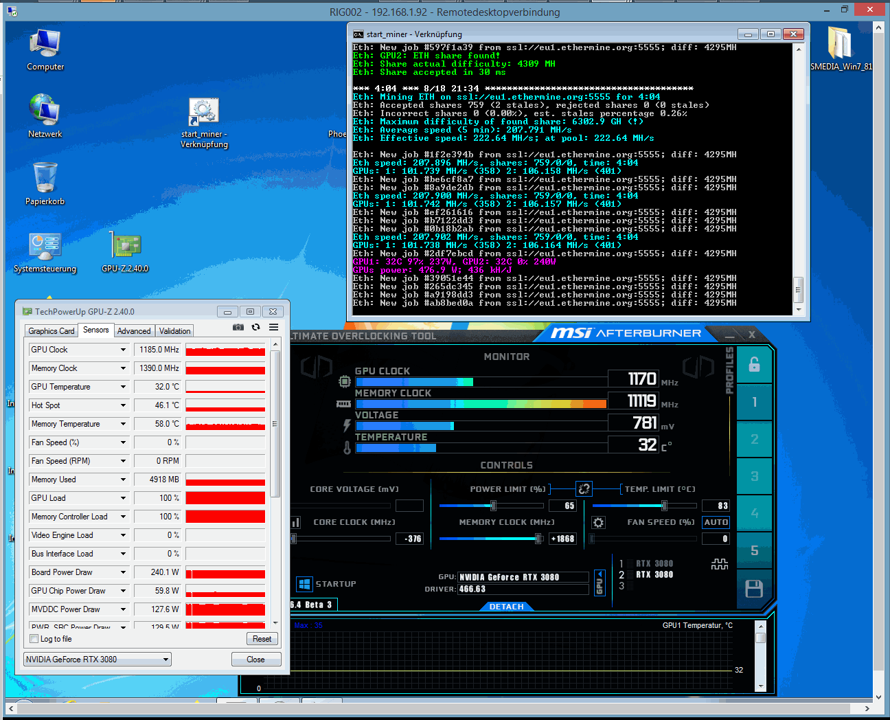The height and width of the screenshot is (720, 890).
Task: Click the GPU-Z Reset button
Action: pos(262,639)
